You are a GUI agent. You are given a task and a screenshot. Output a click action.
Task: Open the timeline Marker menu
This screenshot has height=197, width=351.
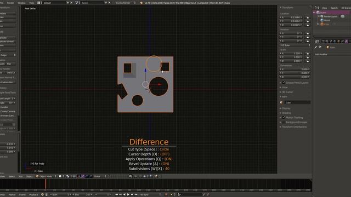click(x=12, y=195)
